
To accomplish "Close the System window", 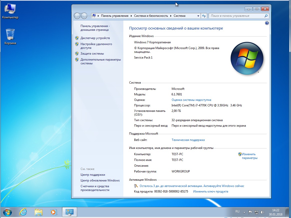I will (x=265, y=9).
